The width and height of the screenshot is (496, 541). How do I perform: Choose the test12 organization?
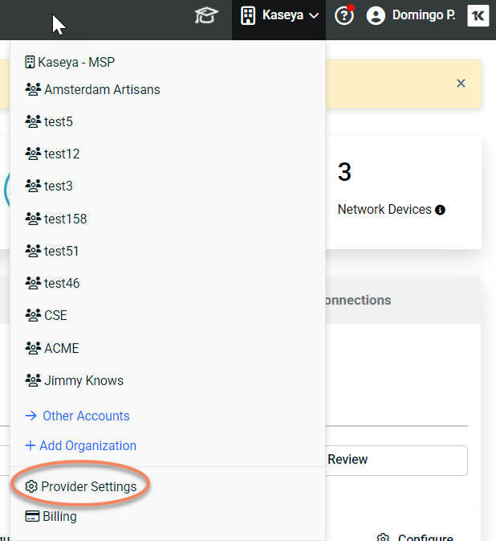click(x=52, y=154)
